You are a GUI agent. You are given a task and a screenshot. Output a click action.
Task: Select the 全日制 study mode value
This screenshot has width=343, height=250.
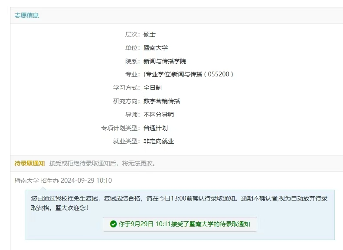[153, 88]
